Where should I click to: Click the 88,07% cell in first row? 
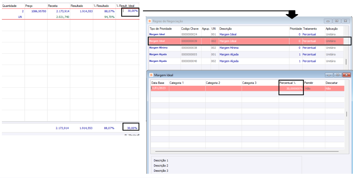pyautogui.click(x=109, y=11)
